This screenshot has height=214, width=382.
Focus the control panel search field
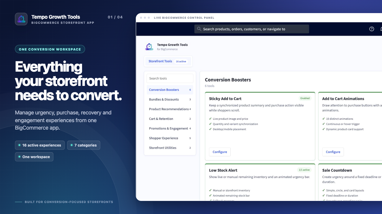point(252,29)
